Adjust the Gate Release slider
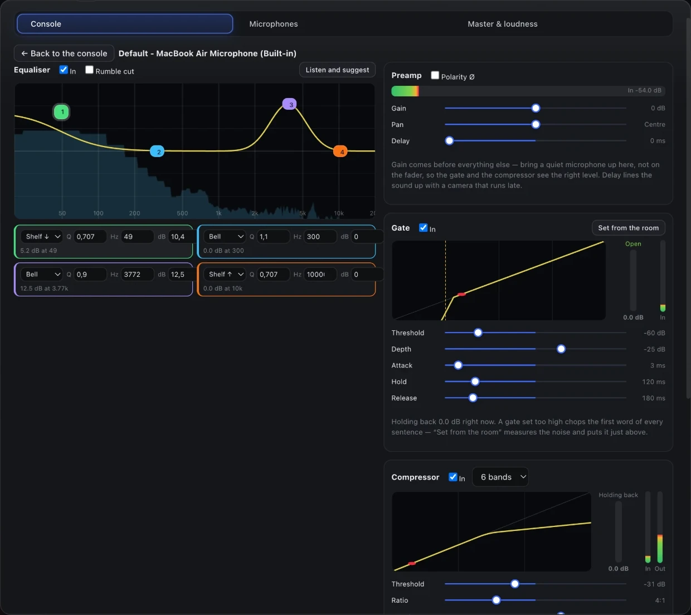 [x=536, y=398]
